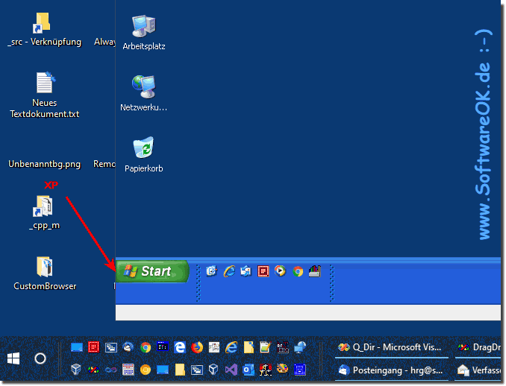Select the Arbeitsplatz desktop icon
Screen dimensions: 506x386
(x=144, y=33)
